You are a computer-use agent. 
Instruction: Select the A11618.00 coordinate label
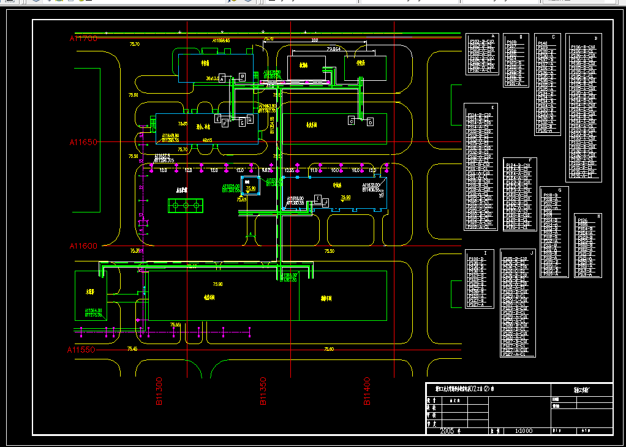[x=295, y=198]
